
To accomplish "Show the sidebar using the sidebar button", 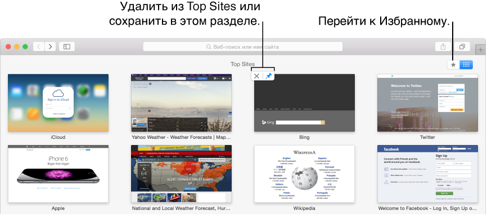I will (67, 46).
